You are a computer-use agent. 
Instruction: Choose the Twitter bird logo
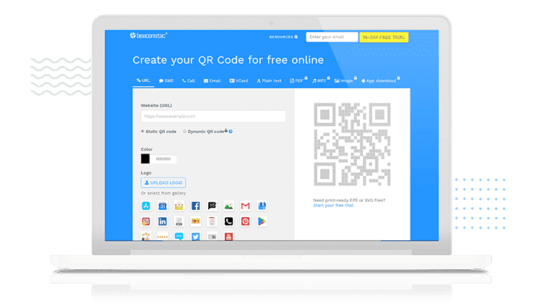(196, 236)
